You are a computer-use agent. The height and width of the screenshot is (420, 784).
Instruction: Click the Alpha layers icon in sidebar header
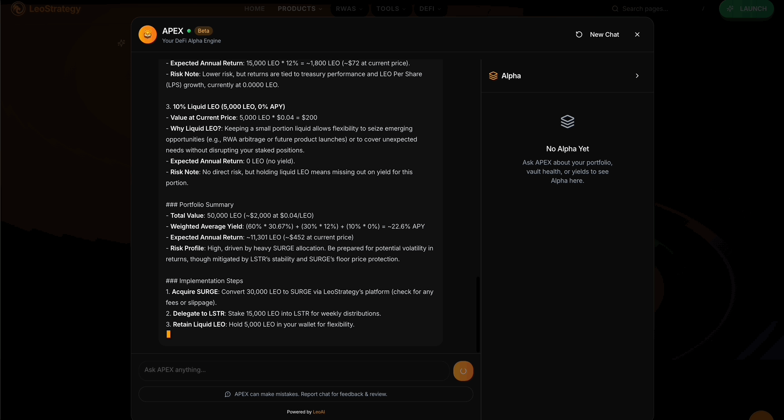point(493,76)
